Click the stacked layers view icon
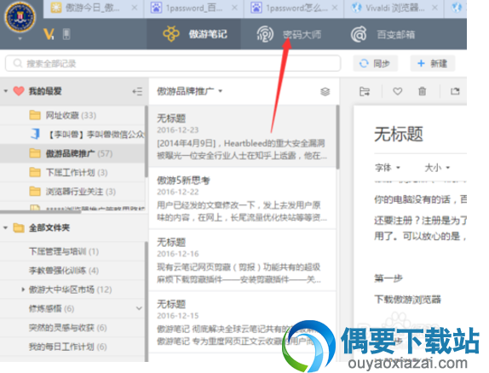 click(x=325, y=91)
